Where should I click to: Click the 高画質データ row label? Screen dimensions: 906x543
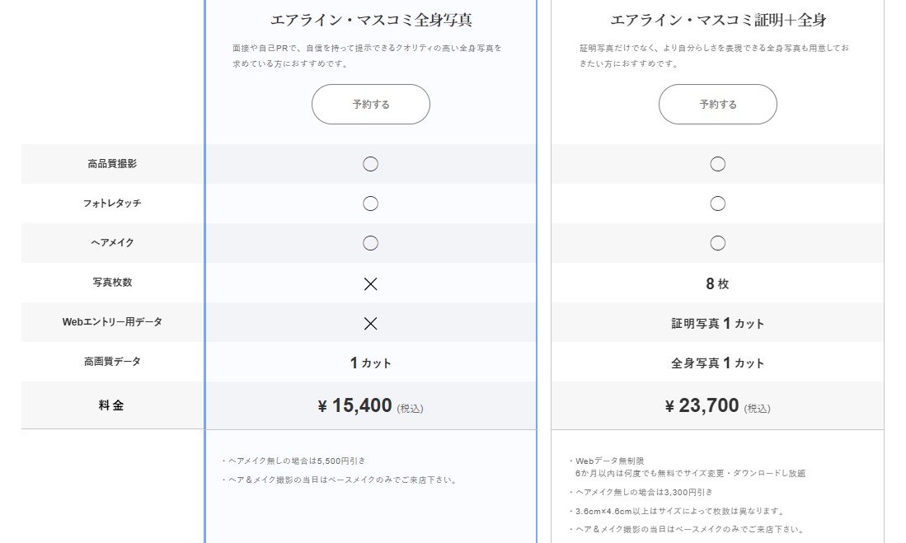tap(110, 361)
